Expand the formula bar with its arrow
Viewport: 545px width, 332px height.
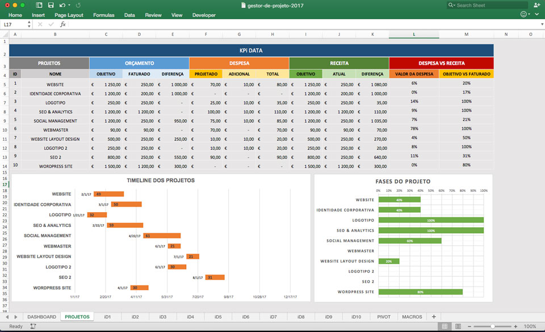pyautogui.click(x=542, y=24)
